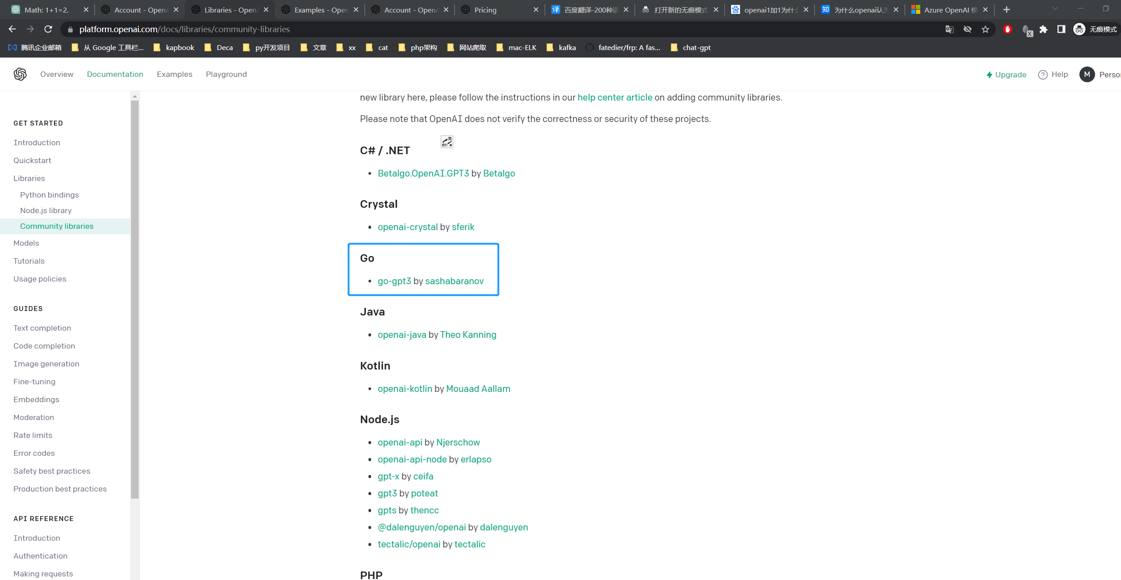Open the translate page icon
Viewport: 1121px width, 580px height.
click(949, 29)
